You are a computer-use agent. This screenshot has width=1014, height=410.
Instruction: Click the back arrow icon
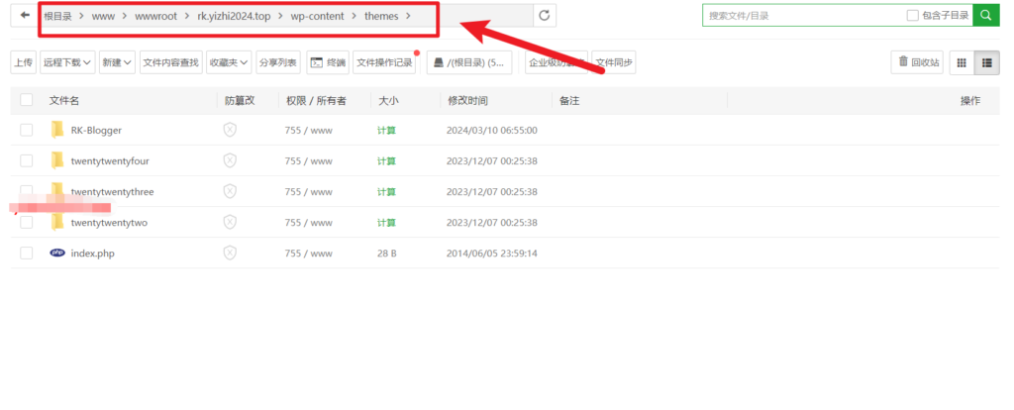[25, 16]
